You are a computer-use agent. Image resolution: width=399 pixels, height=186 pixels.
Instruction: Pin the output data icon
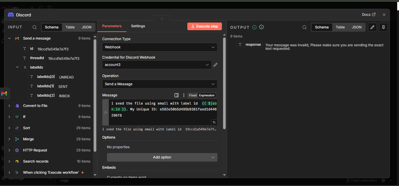tap(383, 27)
